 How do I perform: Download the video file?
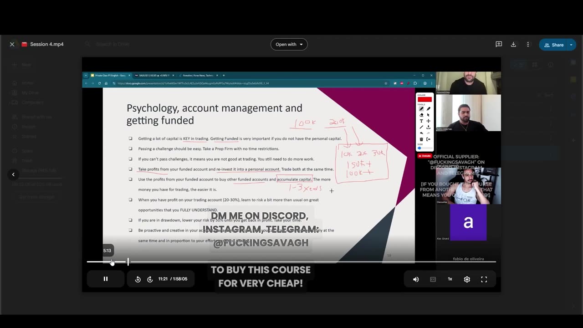tap(513, 44)
